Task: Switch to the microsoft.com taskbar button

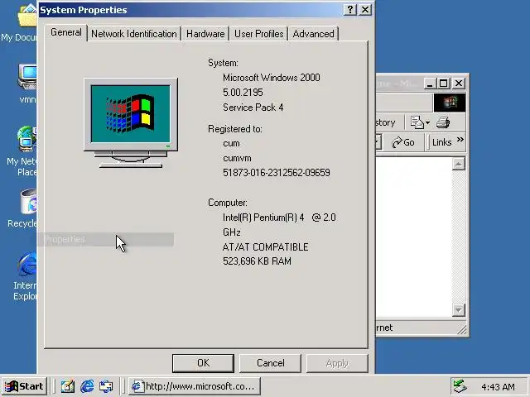Action: (195, 386)
